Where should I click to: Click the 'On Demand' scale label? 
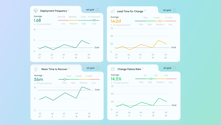(x=94, y=17)
